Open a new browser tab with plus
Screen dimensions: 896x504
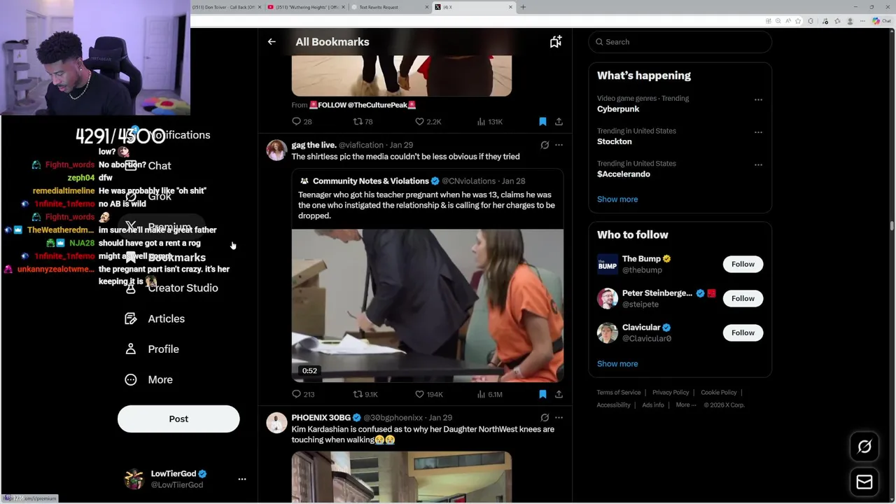pyautogui.click(x=523, y=7)
